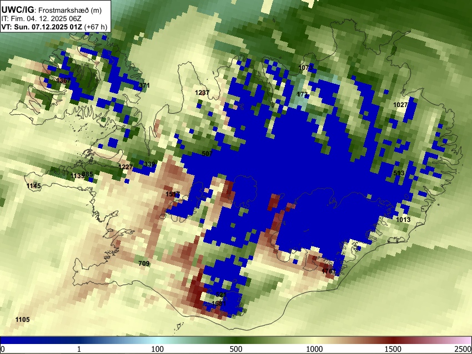The height and width of the screenshot is (354, 472).
Task: Click the 'IT: Fim. 04. 12. 2025 06Z' line
Action: click(41, 19)
